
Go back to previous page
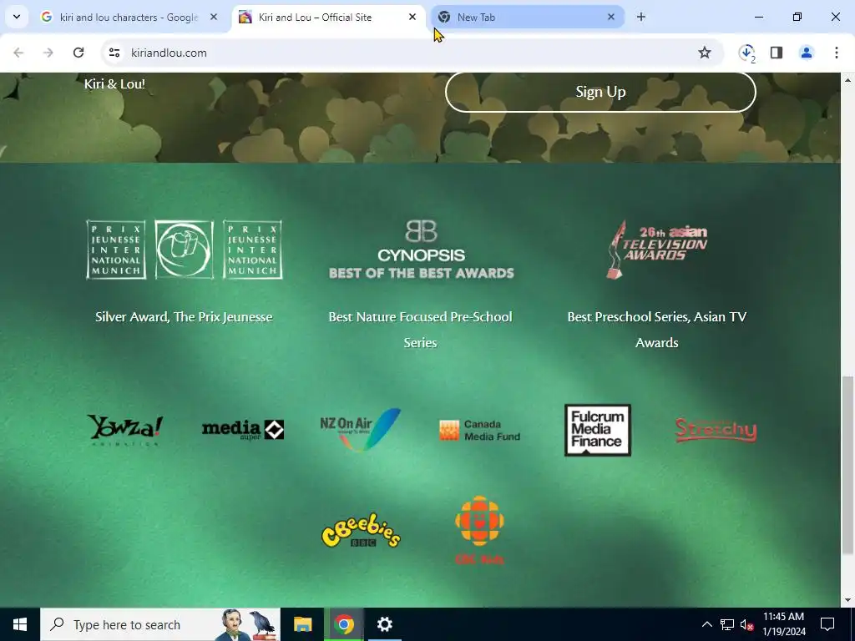18,53
